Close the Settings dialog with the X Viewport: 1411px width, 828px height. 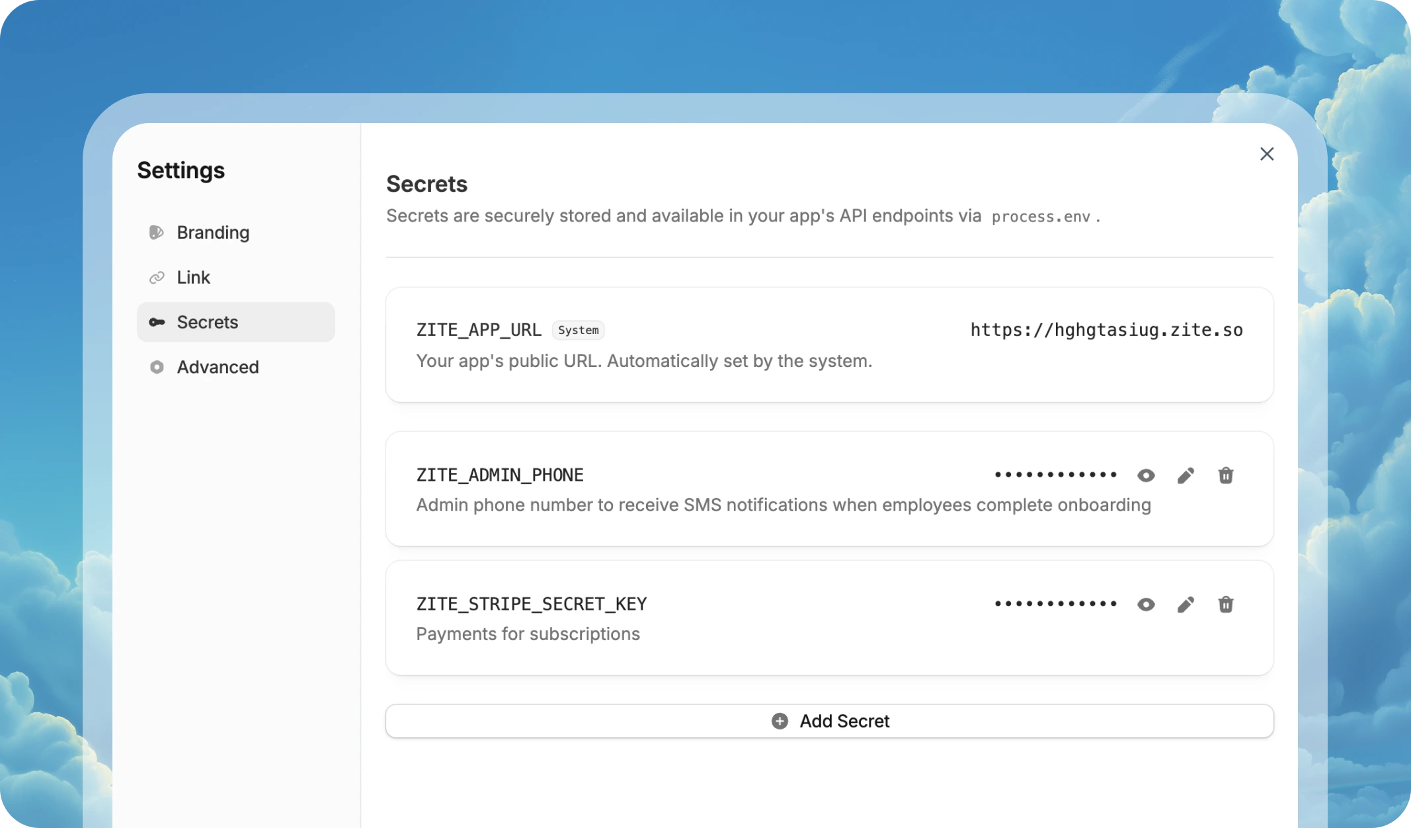click(x=1267, y=153)
